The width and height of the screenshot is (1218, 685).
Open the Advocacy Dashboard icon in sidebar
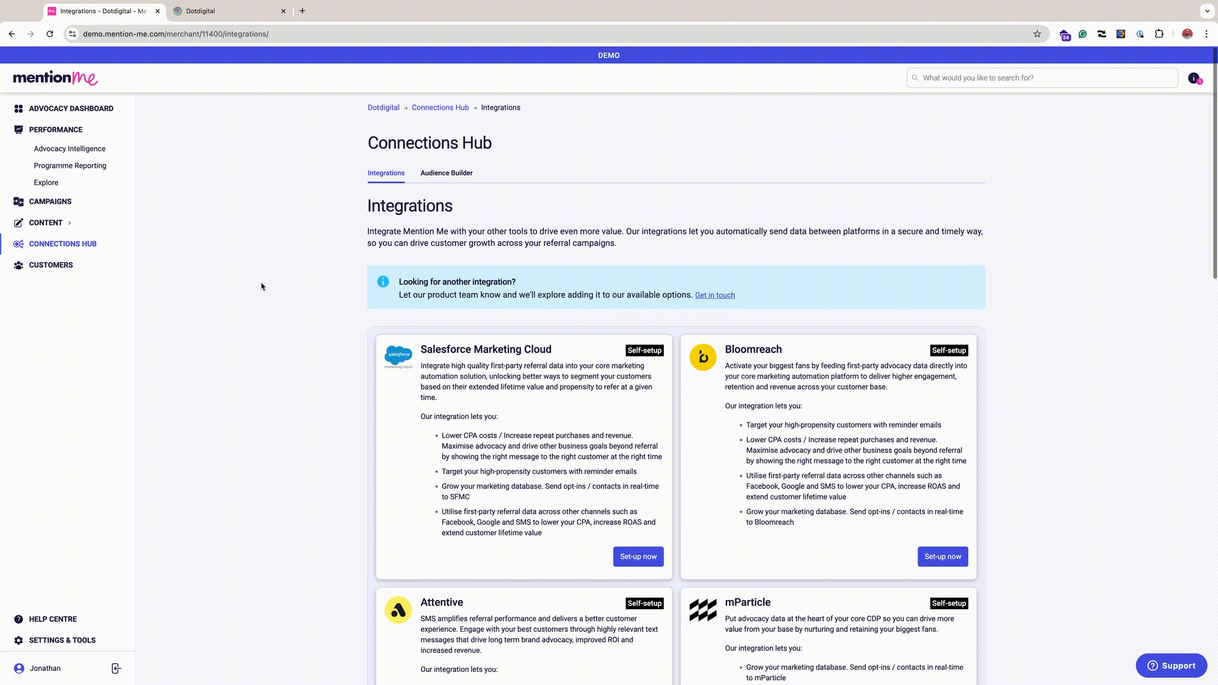19,108
